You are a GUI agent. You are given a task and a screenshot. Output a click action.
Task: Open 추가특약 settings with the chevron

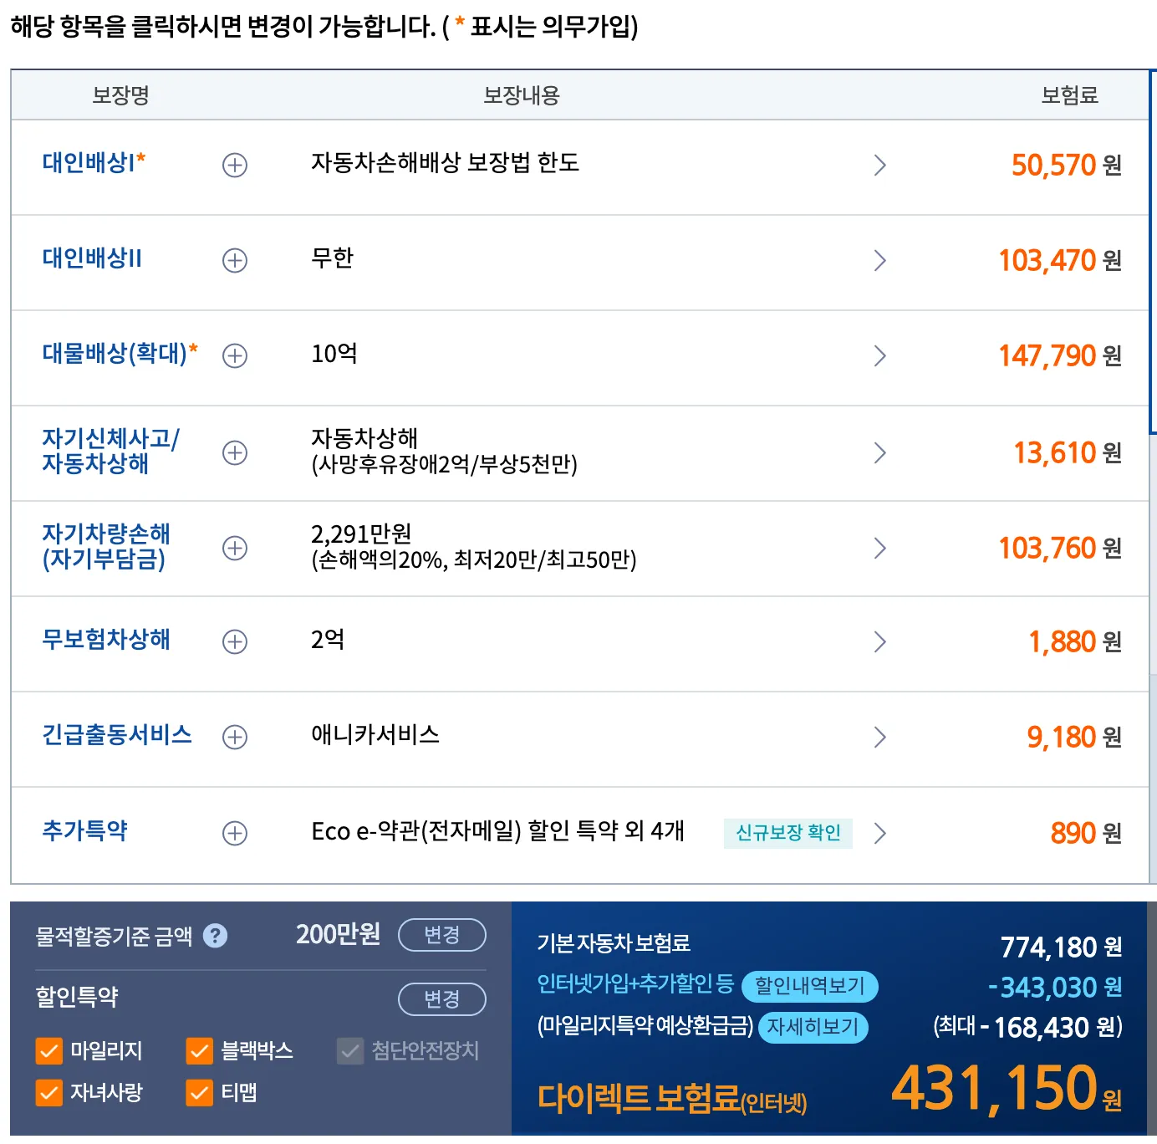[880, 833]
